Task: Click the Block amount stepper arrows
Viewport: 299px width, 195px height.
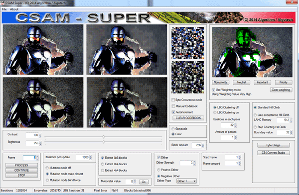Action: (x=203, y=145)
